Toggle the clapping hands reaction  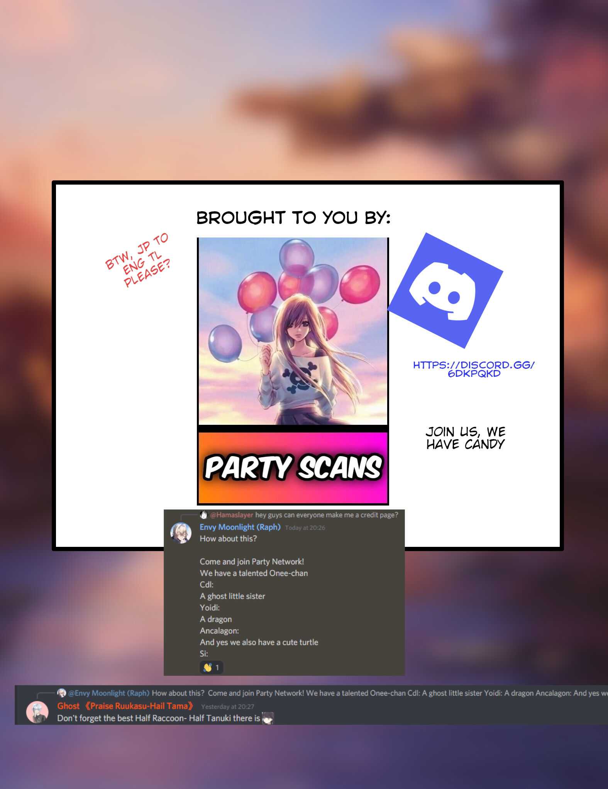tap(211, 667)
